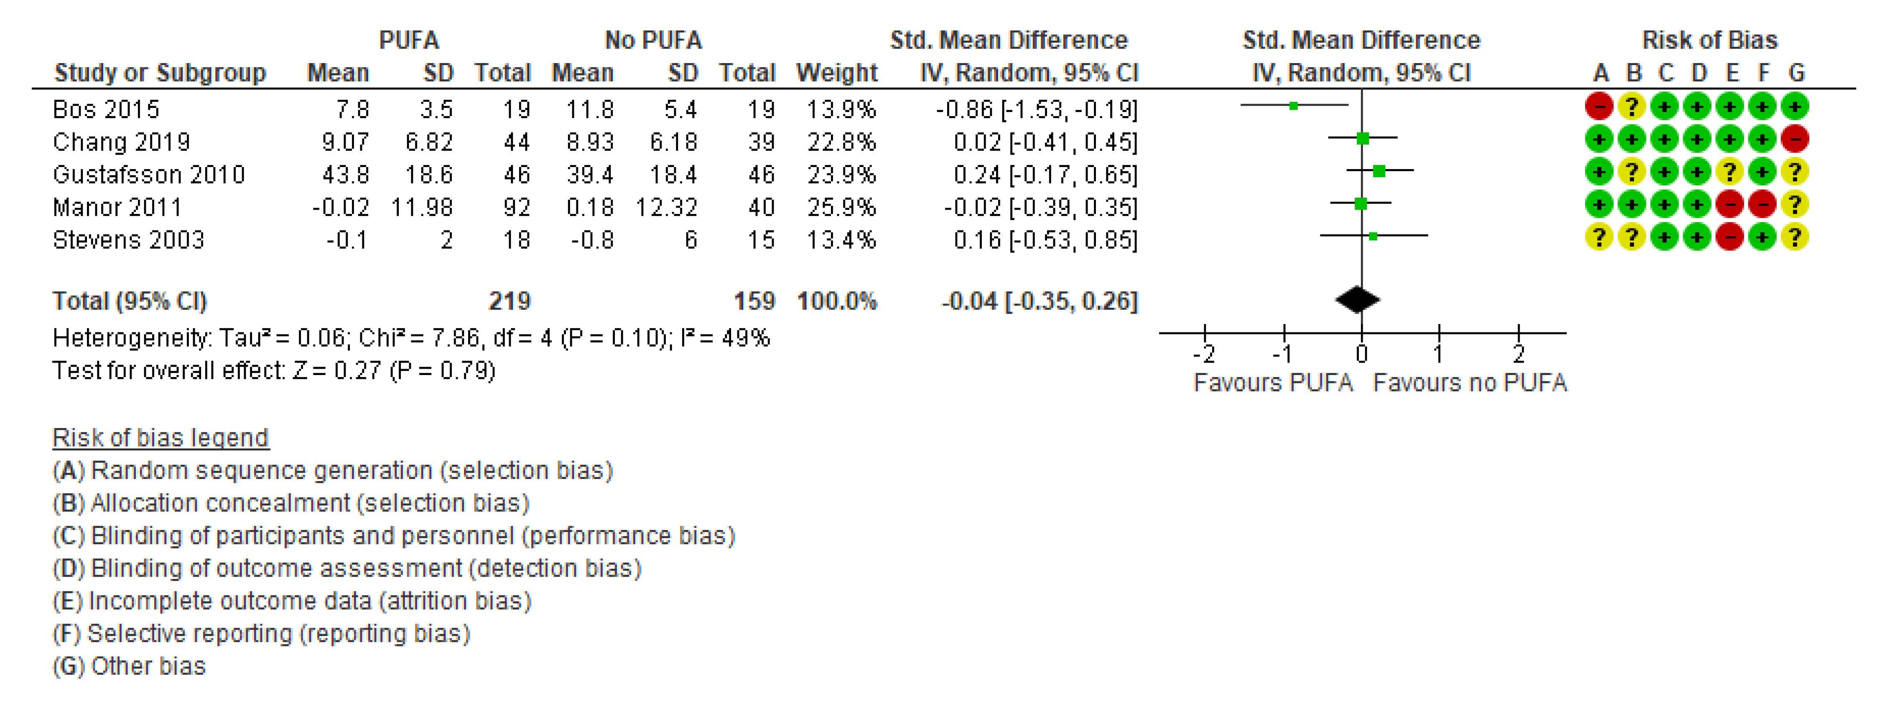The height and width of the screenshot is (702, 1888).
Task: Click the green square marker on Bos 2015's line
Action: 1294,106
